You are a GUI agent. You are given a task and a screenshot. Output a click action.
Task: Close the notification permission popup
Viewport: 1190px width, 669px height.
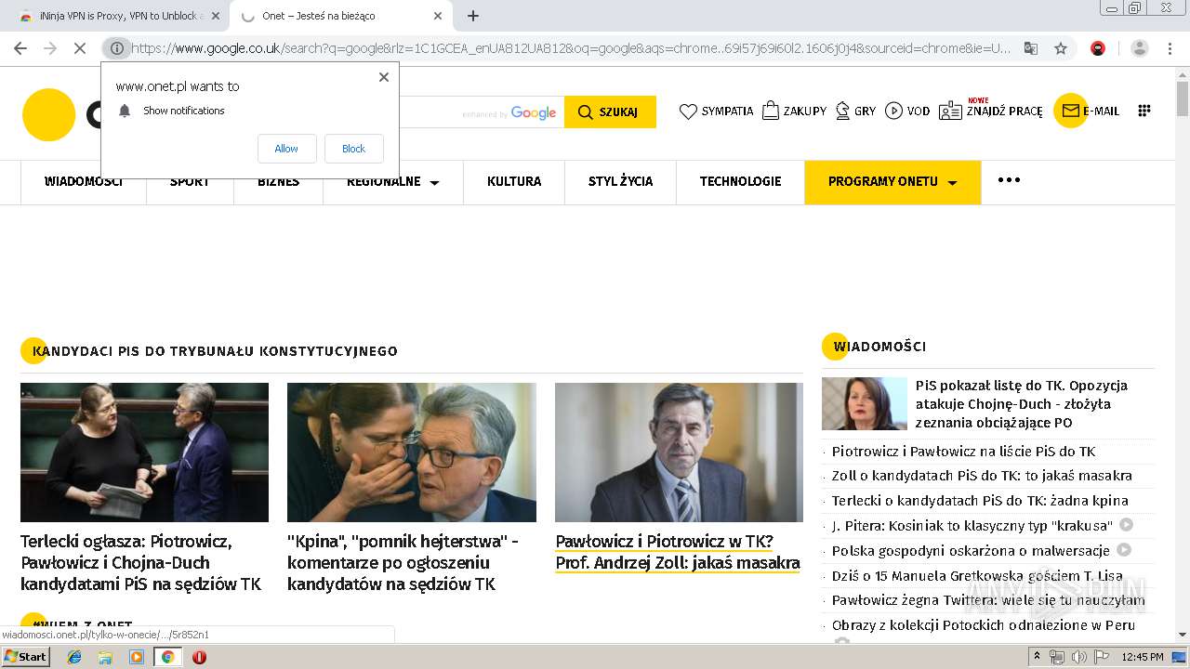point(383,77)
